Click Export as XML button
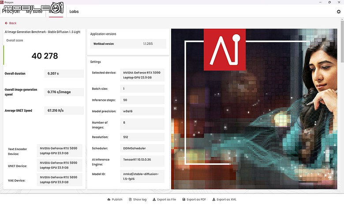Screen dimensions: 344x205 (224, 199)
